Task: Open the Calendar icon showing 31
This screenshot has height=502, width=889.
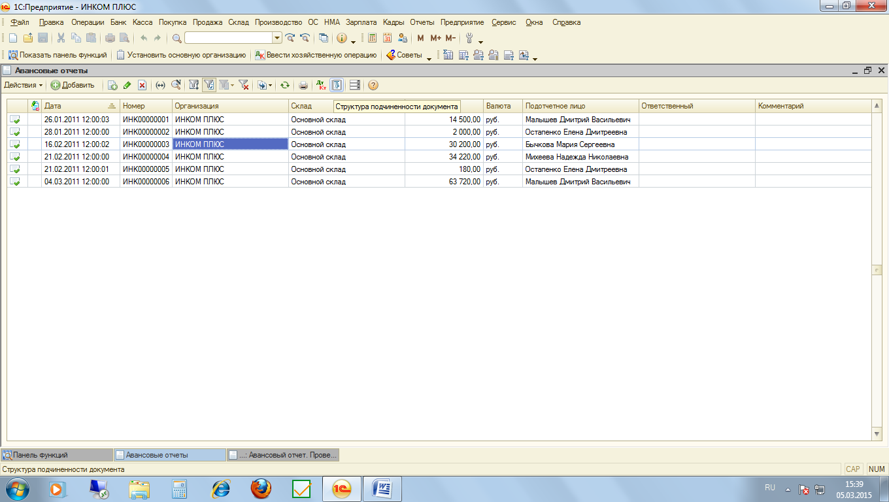Action: point(387,38)
